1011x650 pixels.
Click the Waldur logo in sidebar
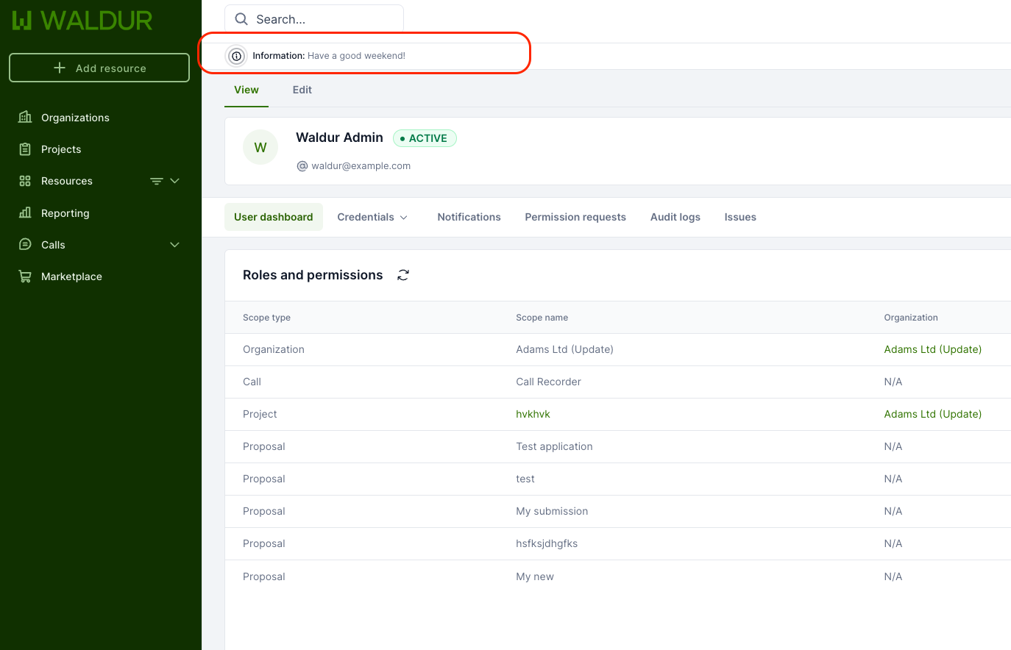(x=82, y=21)
